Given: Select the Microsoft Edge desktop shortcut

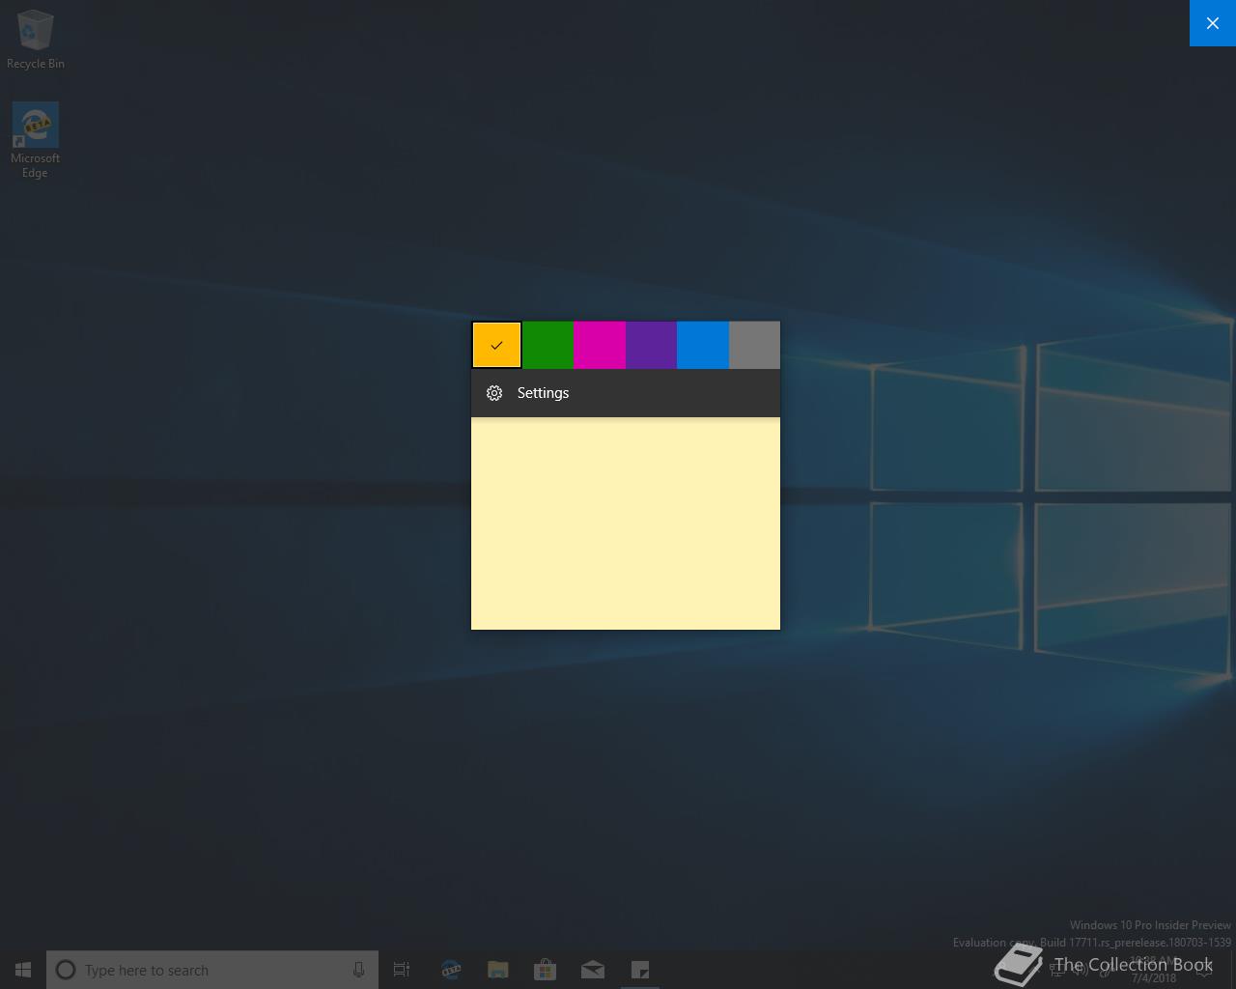Looking at the screenshot, I should point(36,140).
